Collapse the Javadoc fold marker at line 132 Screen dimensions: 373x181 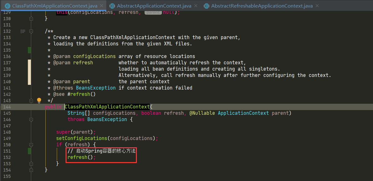(31, 31)
